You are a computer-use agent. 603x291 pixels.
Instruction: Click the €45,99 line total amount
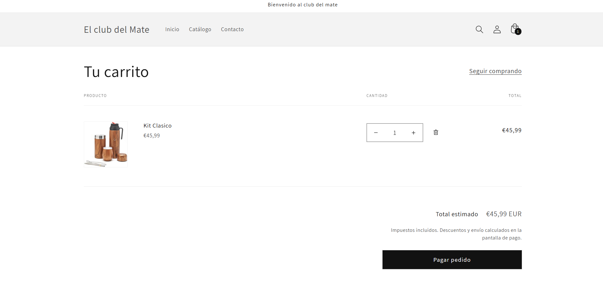click(x=512, y=130)
